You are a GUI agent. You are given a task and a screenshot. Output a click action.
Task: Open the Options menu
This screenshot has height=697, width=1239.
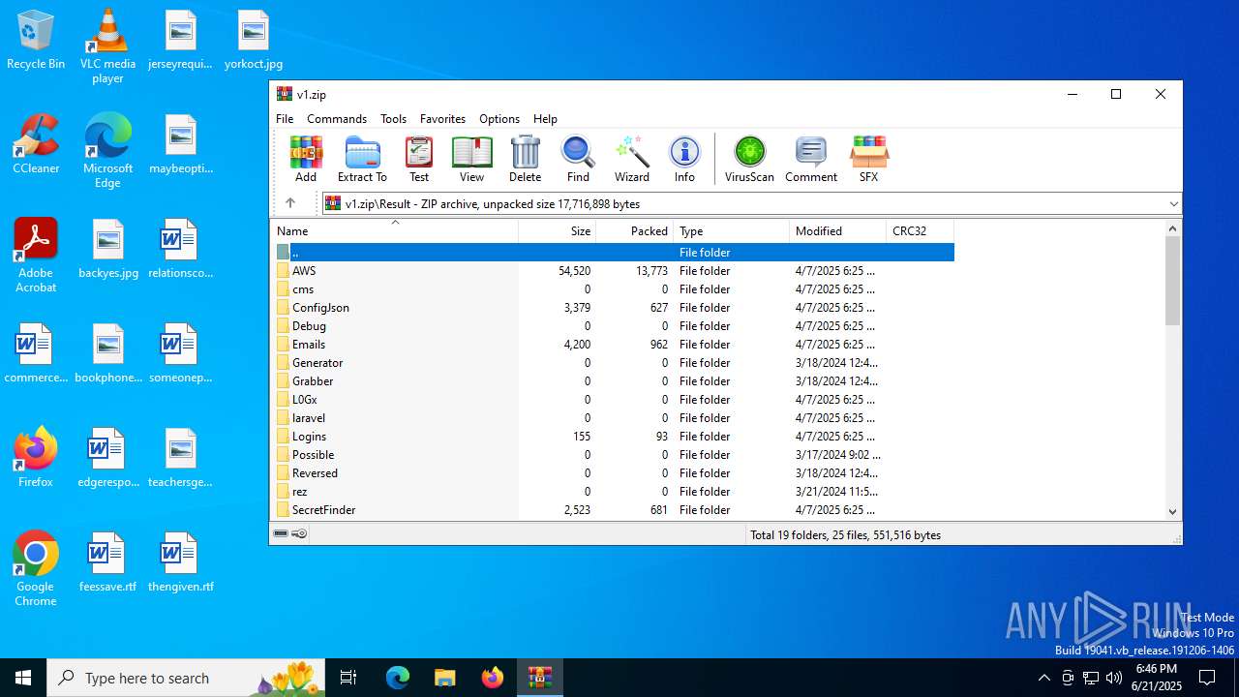[x=499, y=118]
